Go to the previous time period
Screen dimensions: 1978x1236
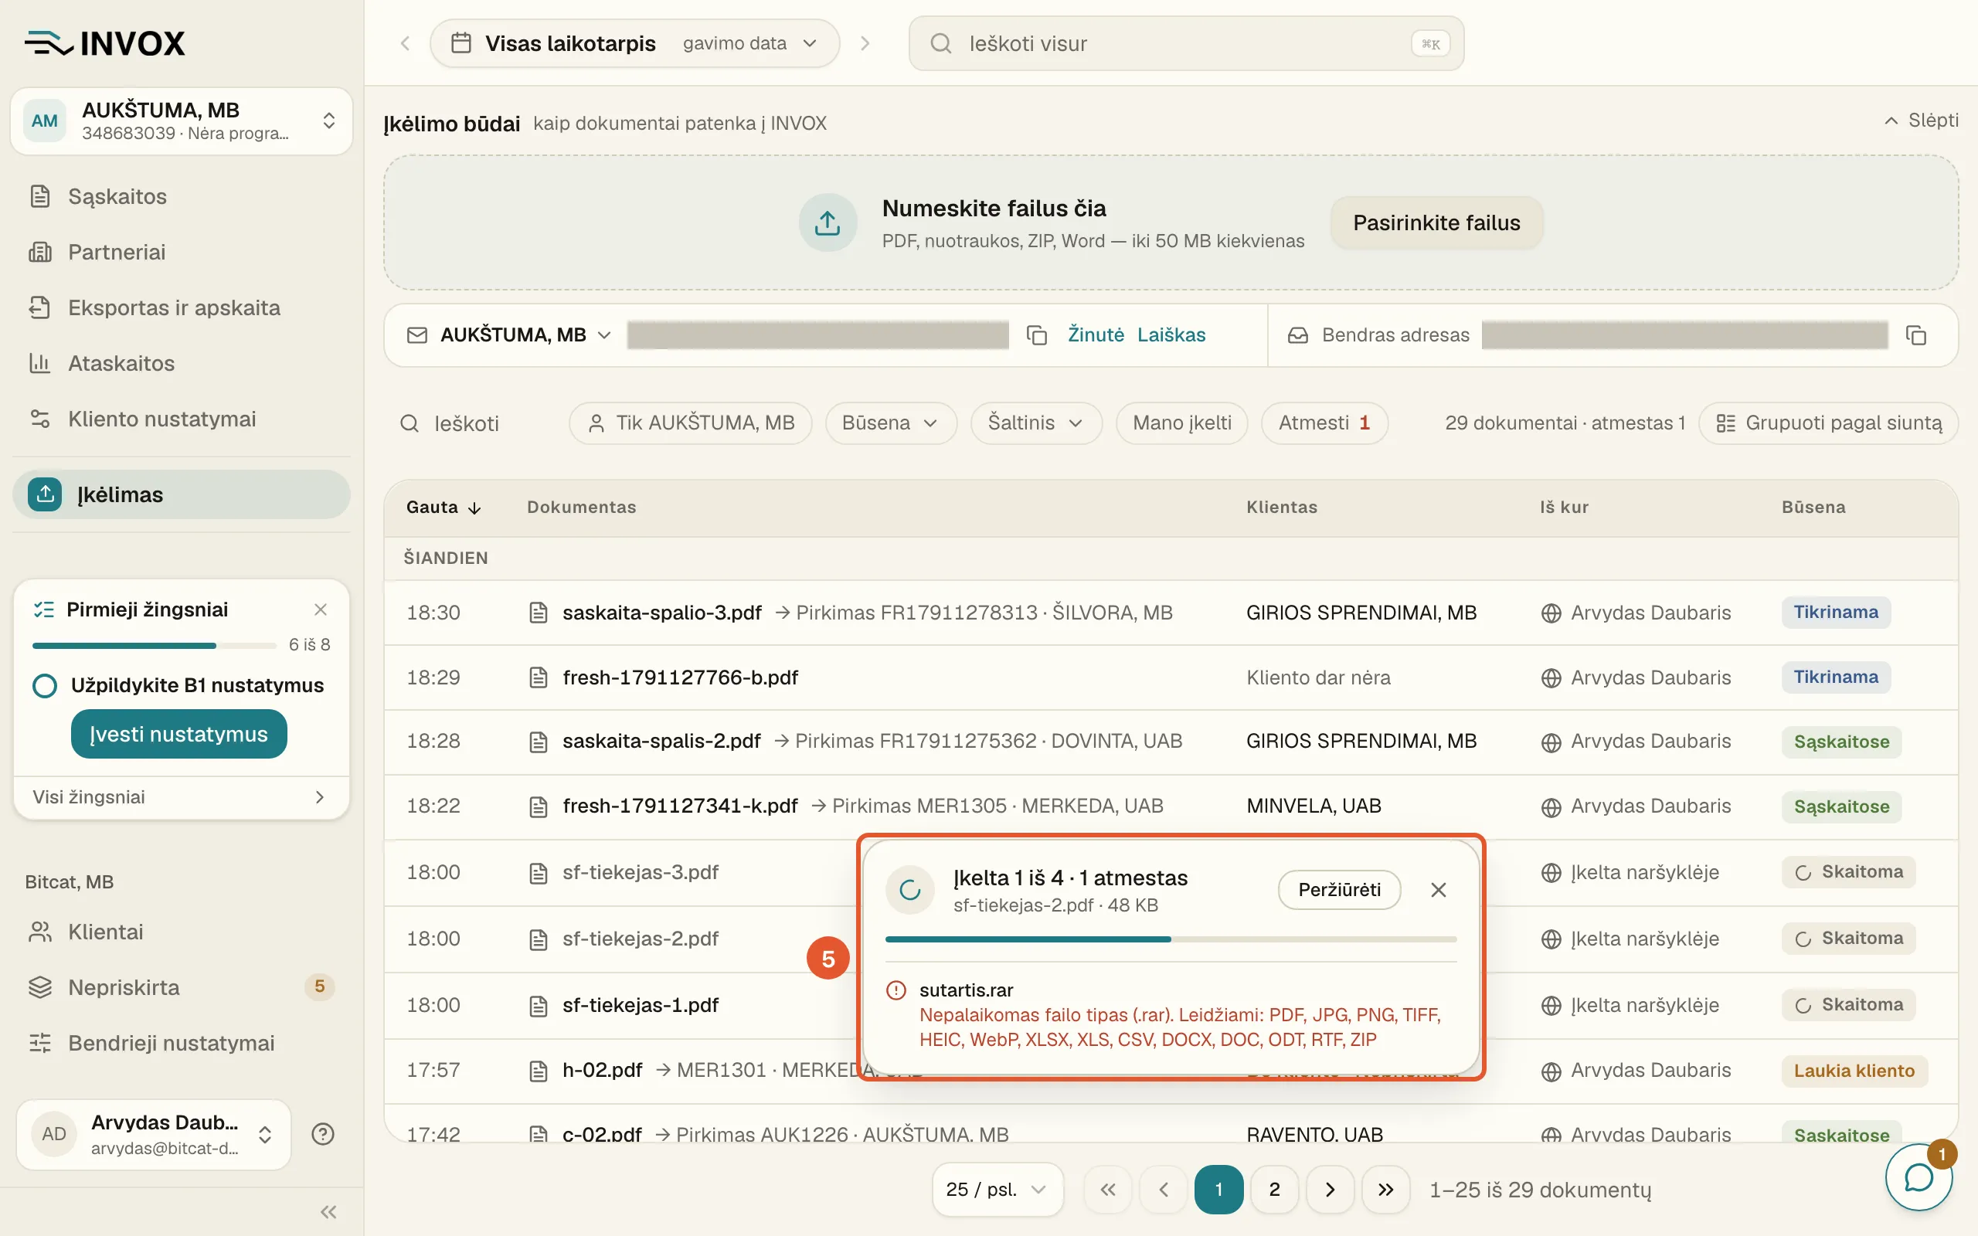(406, 43)
